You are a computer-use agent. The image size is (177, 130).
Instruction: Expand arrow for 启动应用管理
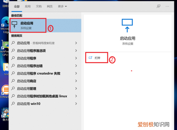[x=76, y=89]
